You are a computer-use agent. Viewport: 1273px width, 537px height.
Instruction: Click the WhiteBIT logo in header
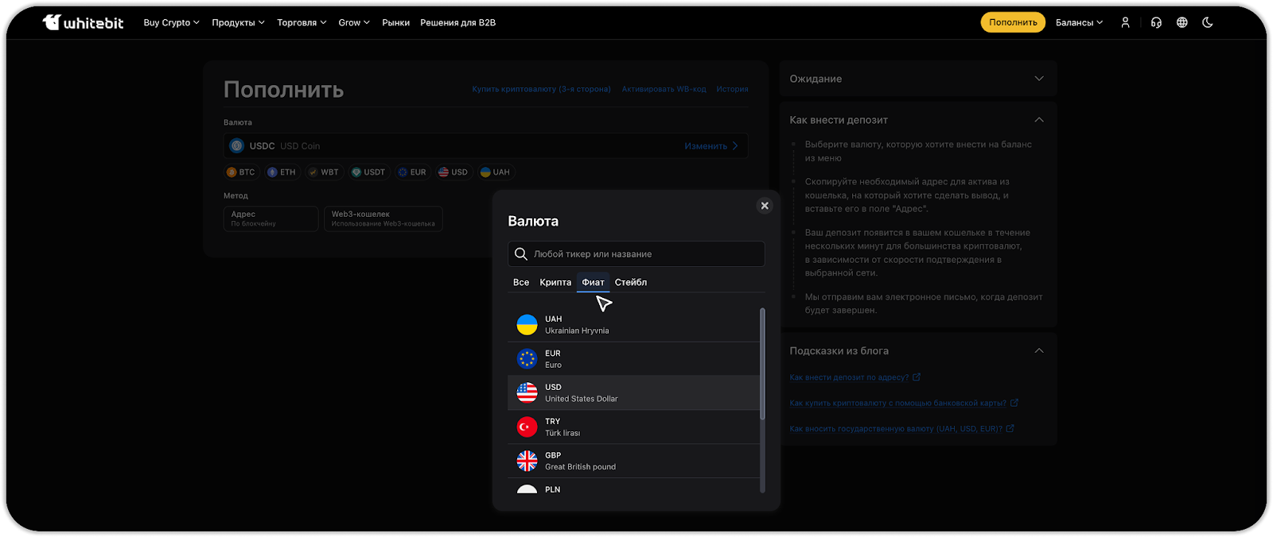point(84,22)
